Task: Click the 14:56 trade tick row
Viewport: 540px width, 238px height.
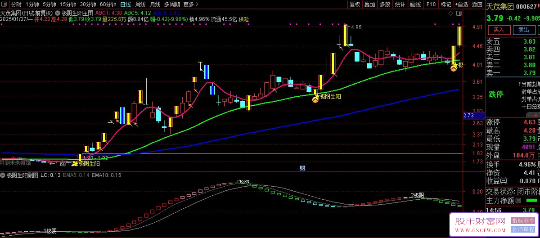Action: point(512,210)
